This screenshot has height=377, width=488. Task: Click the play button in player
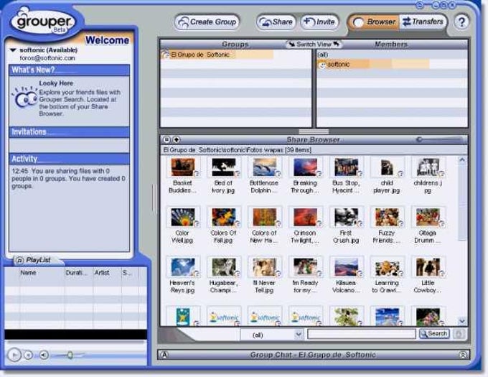14,355
